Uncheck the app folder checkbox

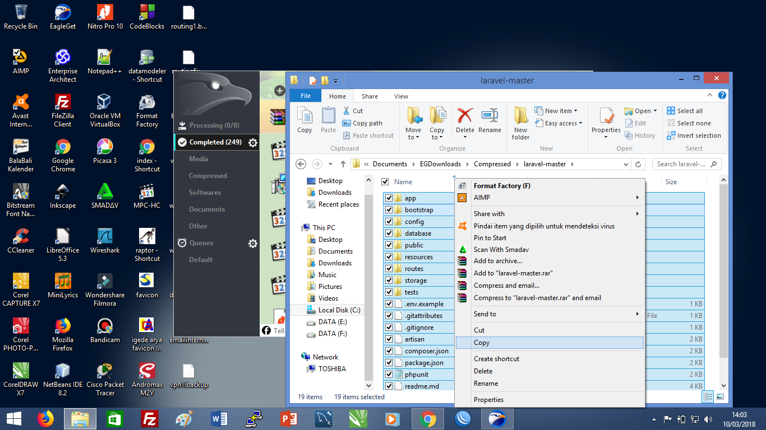point(389,198)
